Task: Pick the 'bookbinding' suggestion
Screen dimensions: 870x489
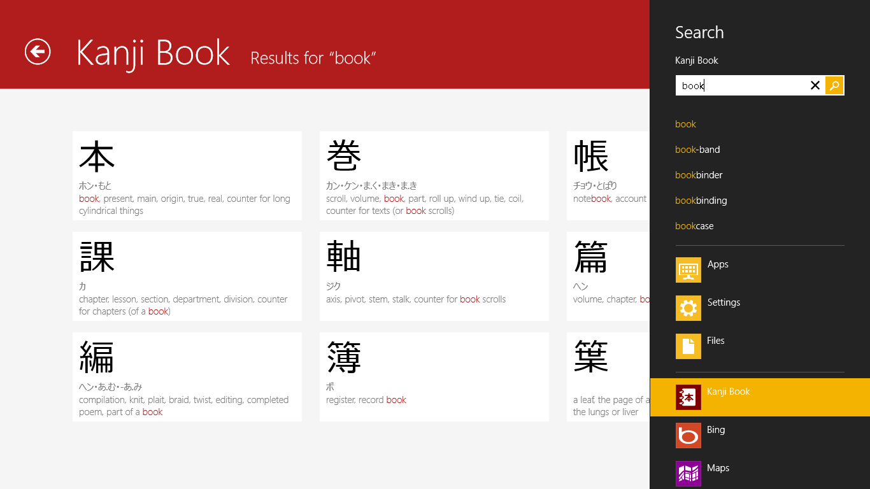Action: pos(701,201)
